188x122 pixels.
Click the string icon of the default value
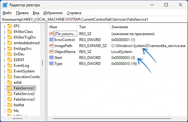tap(51, 33)
